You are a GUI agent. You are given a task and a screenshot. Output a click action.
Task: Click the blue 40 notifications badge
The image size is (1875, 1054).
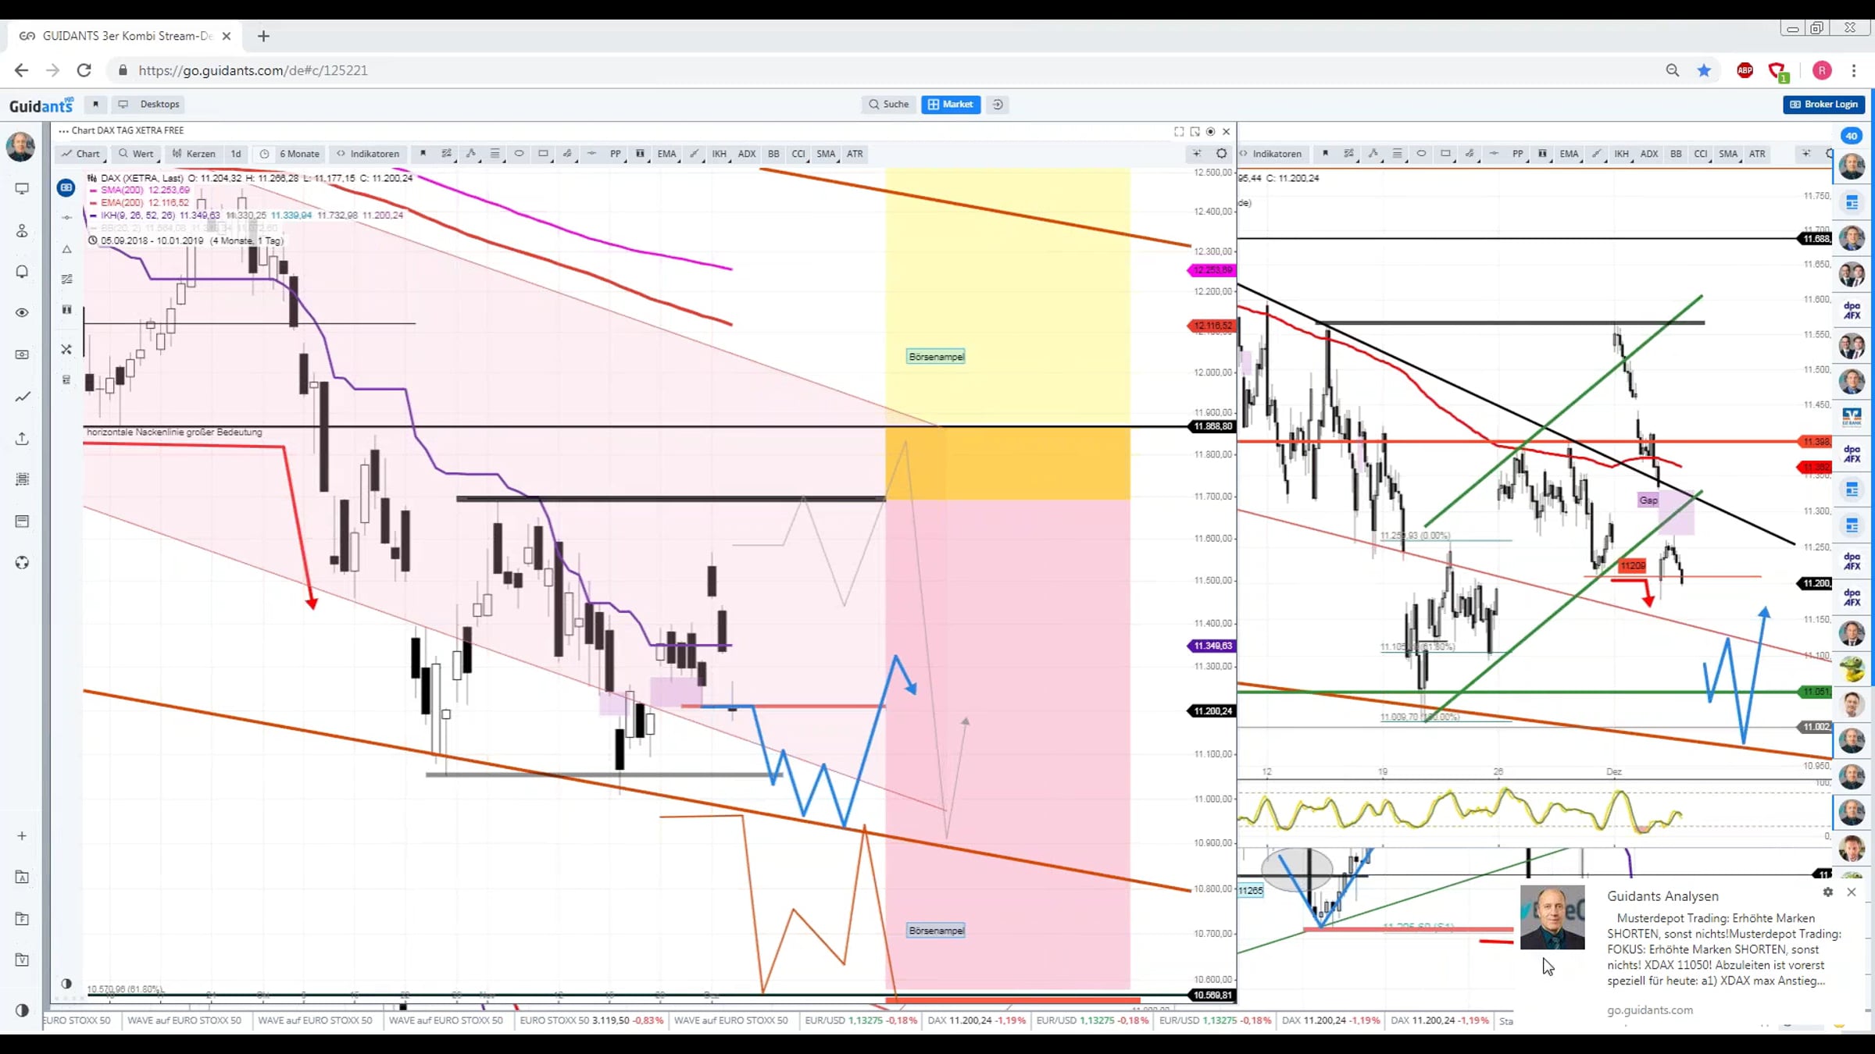pos(1852,136)
